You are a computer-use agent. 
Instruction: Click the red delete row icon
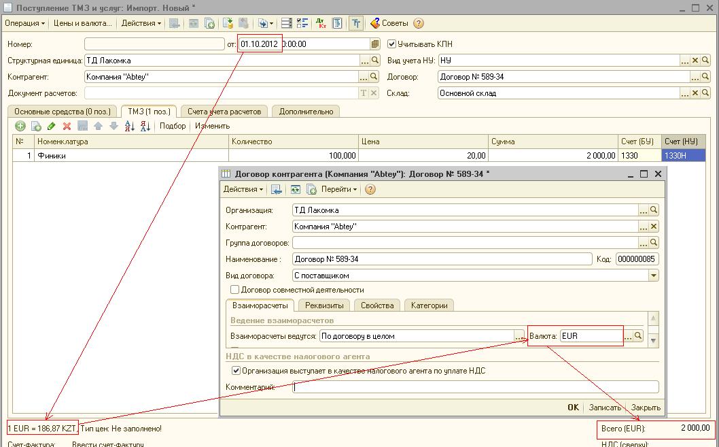pyautogui.click(x=67, y=126)
